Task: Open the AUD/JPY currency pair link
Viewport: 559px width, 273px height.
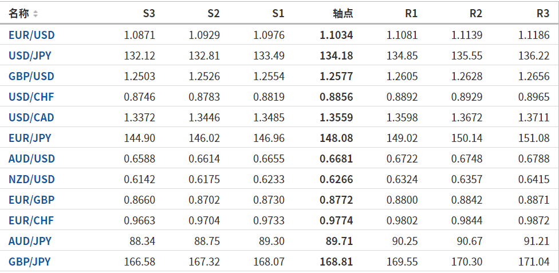Action: click(x=30, y=241)
